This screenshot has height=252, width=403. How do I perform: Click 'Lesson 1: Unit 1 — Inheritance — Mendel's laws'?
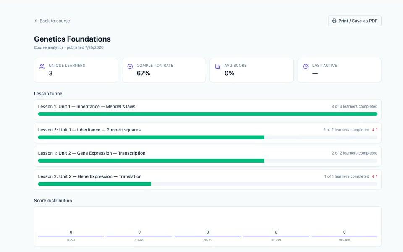[x=86, y=106]
